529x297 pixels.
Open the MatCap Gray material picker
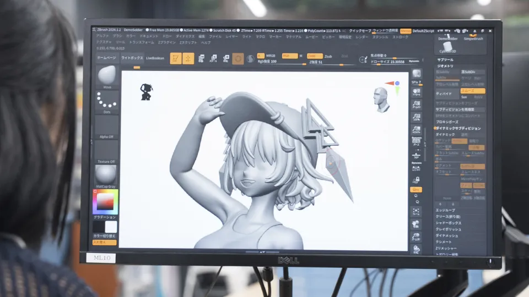coord(106,177)
